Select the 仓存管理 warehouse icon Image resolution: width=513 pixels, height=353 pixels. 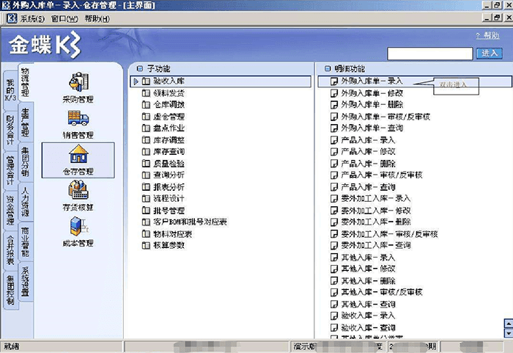[78, 154]
